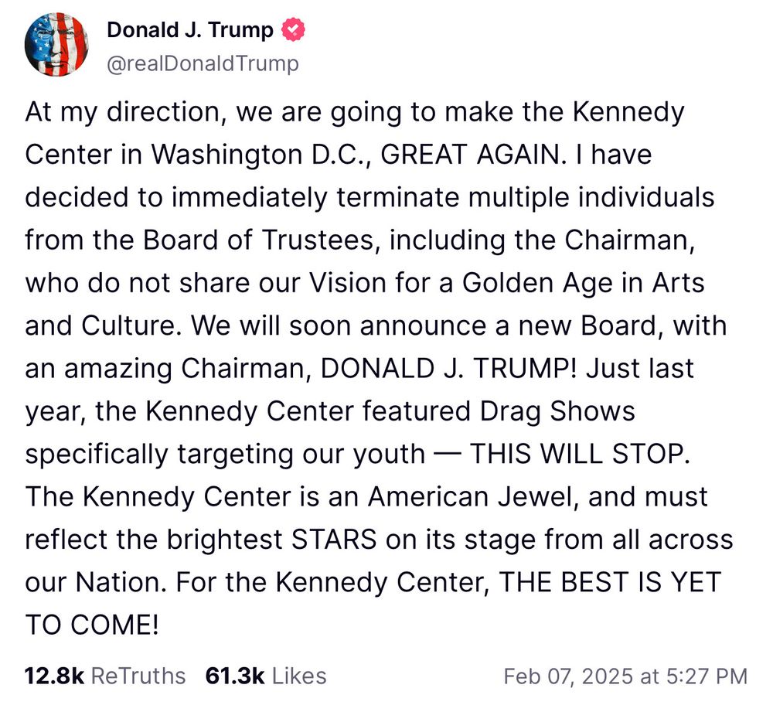
Task: Click the closing words "TO COME!"
Action: click(91, 624)
